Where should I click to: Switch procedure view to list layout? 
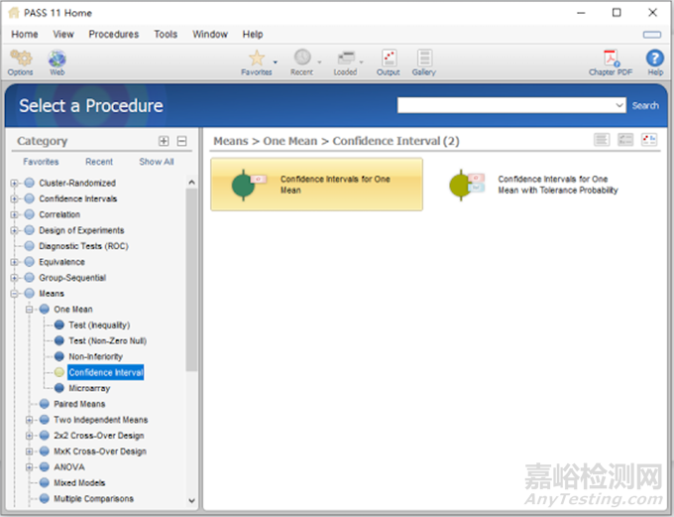click(602, 140)
